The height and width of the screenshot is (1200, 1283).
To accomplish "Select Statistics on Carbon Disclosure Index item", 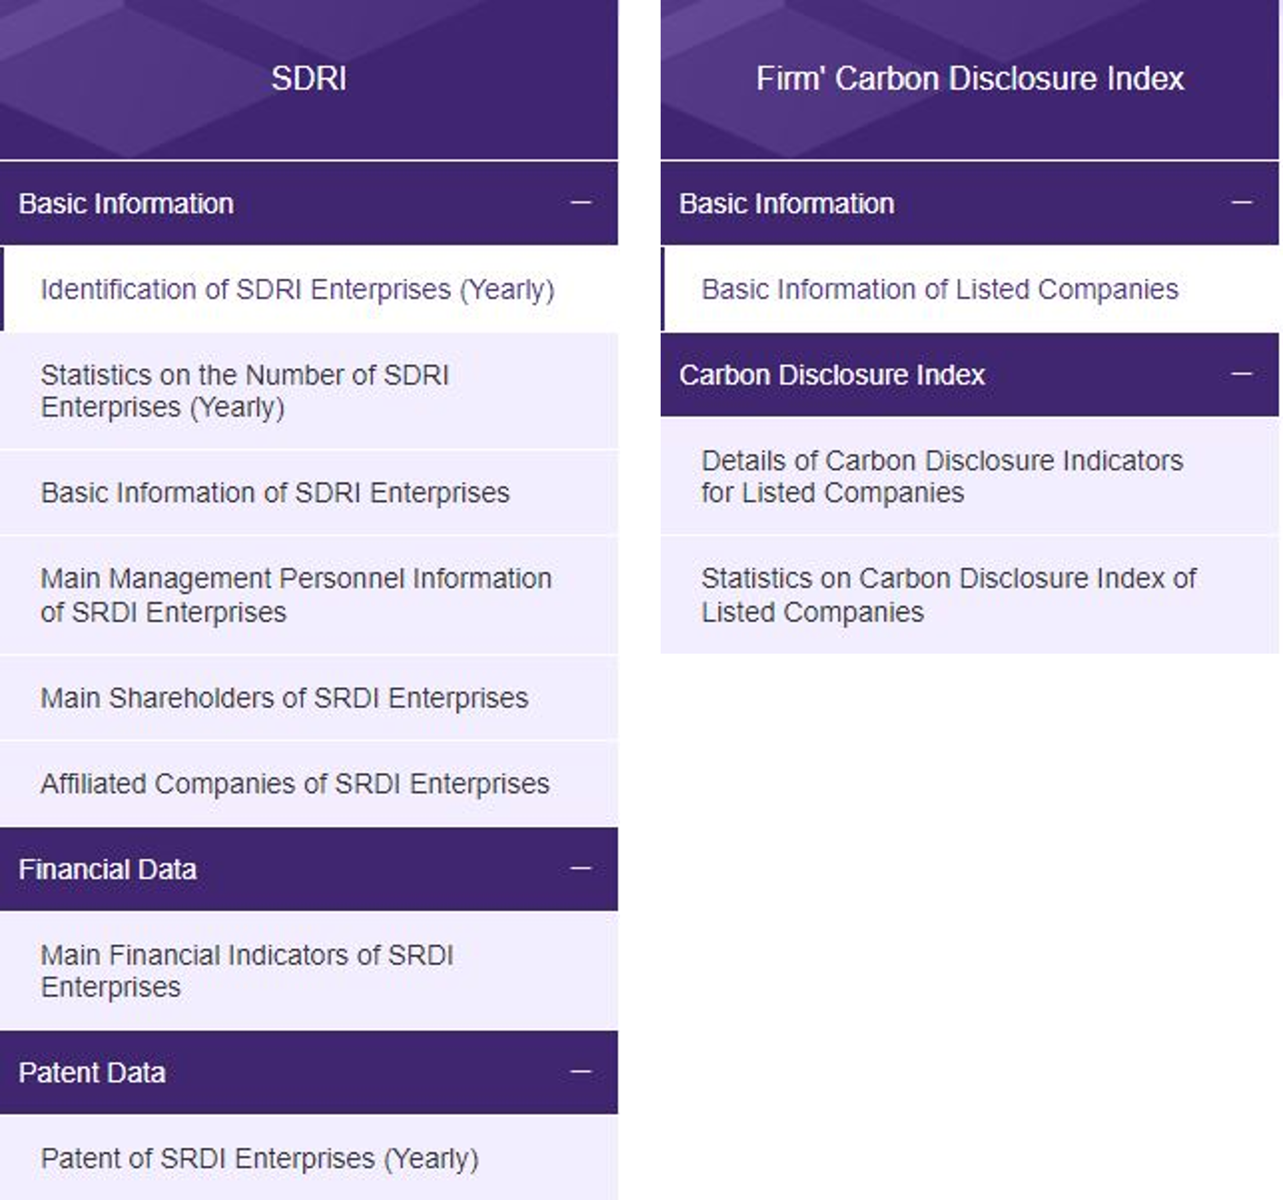I will (x=948, y=594).
